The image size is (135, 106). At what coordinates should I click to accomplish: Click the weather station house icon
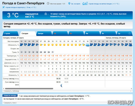click(x=85, y=4)
